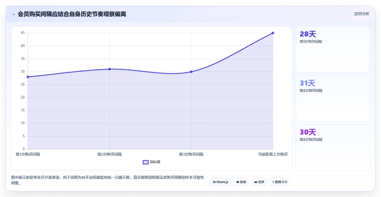Select the 进度 tag pill
Screen dimensions: 381x197
tap(259, 182)
